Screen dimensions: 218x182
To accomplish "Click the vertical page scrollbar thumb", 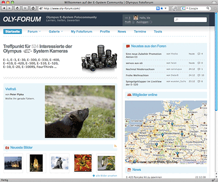I will [216, 61].
